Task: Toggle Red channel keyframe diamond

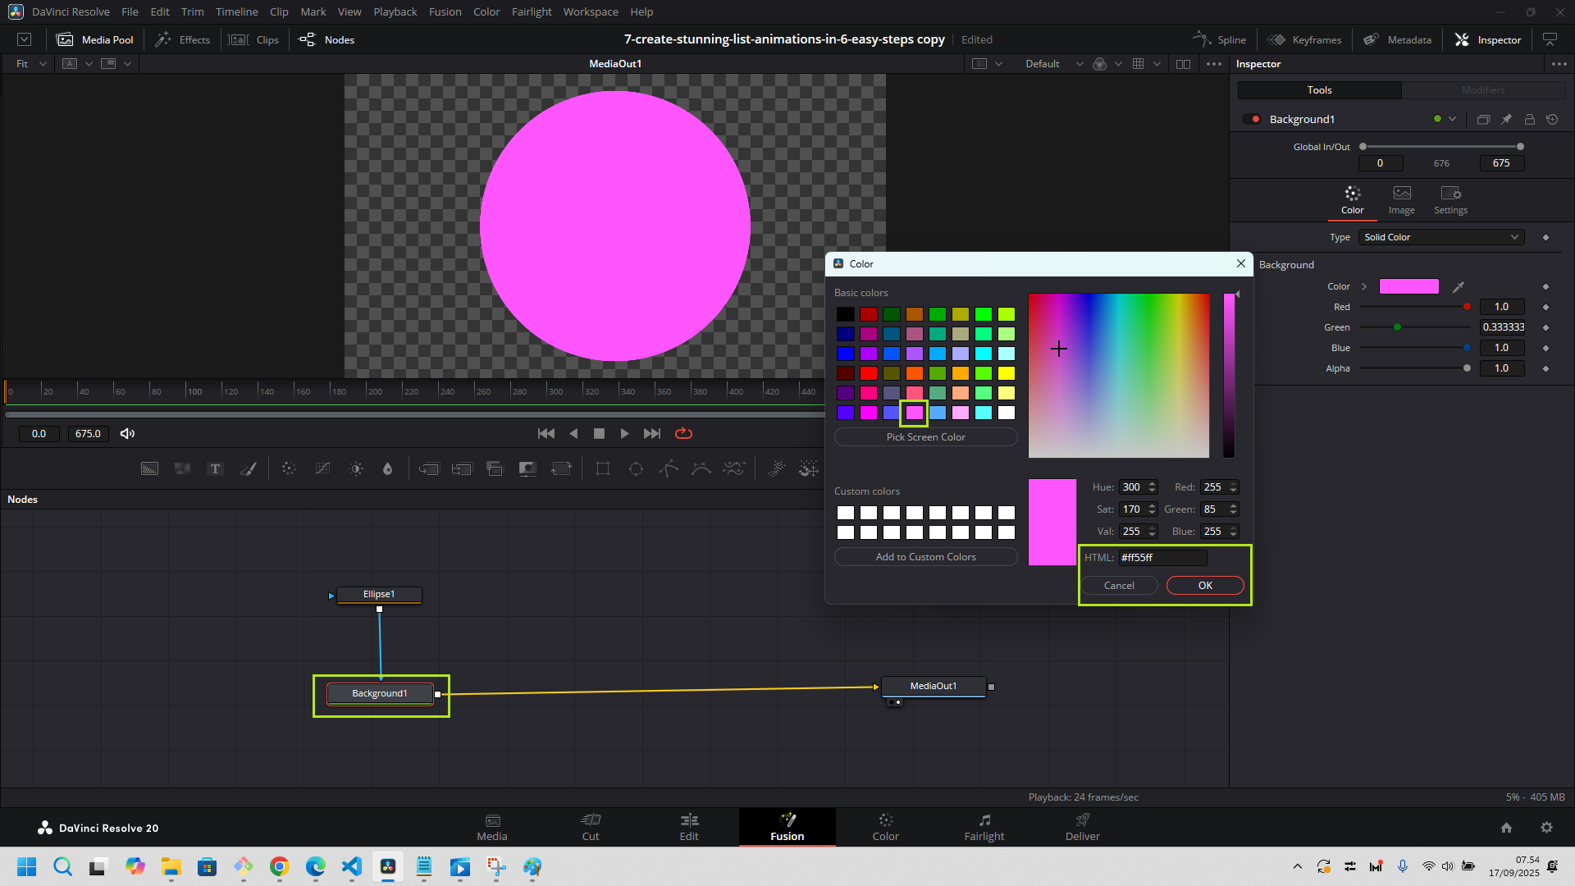Action: (x=1546, y=307)
